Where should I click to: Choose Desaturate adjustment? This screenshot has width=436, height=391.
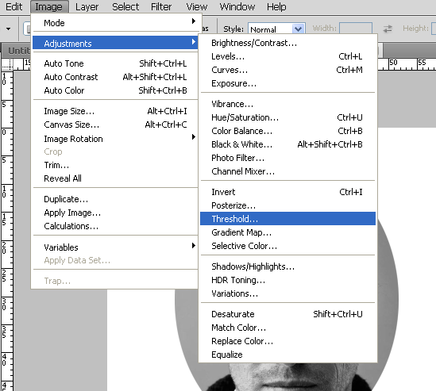coord(287,314)
